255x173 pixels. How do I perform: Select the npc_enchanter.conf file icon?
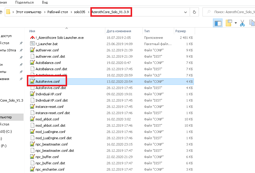coord(33,169)
